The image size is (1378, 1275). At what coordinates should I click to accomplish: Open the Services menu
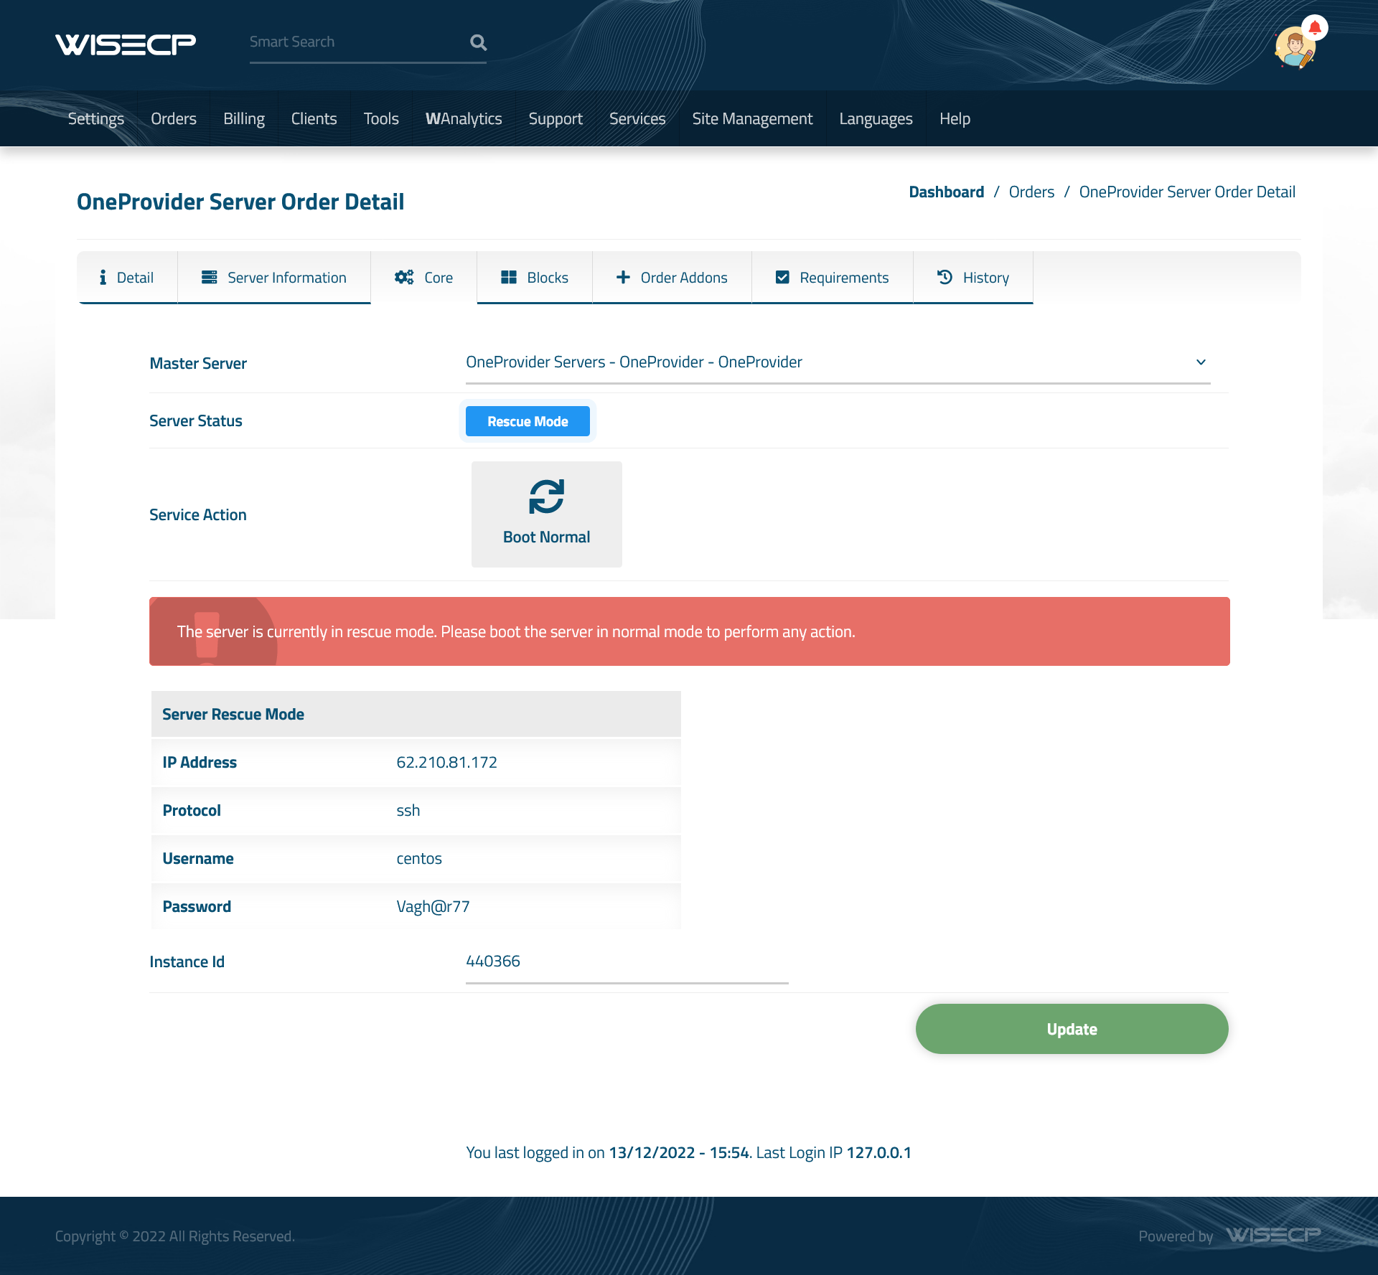coord(637,119)
